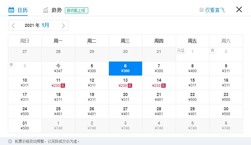Go to next month with right arrow
This screenshot has height=145, width=251.
pos(63,26)
